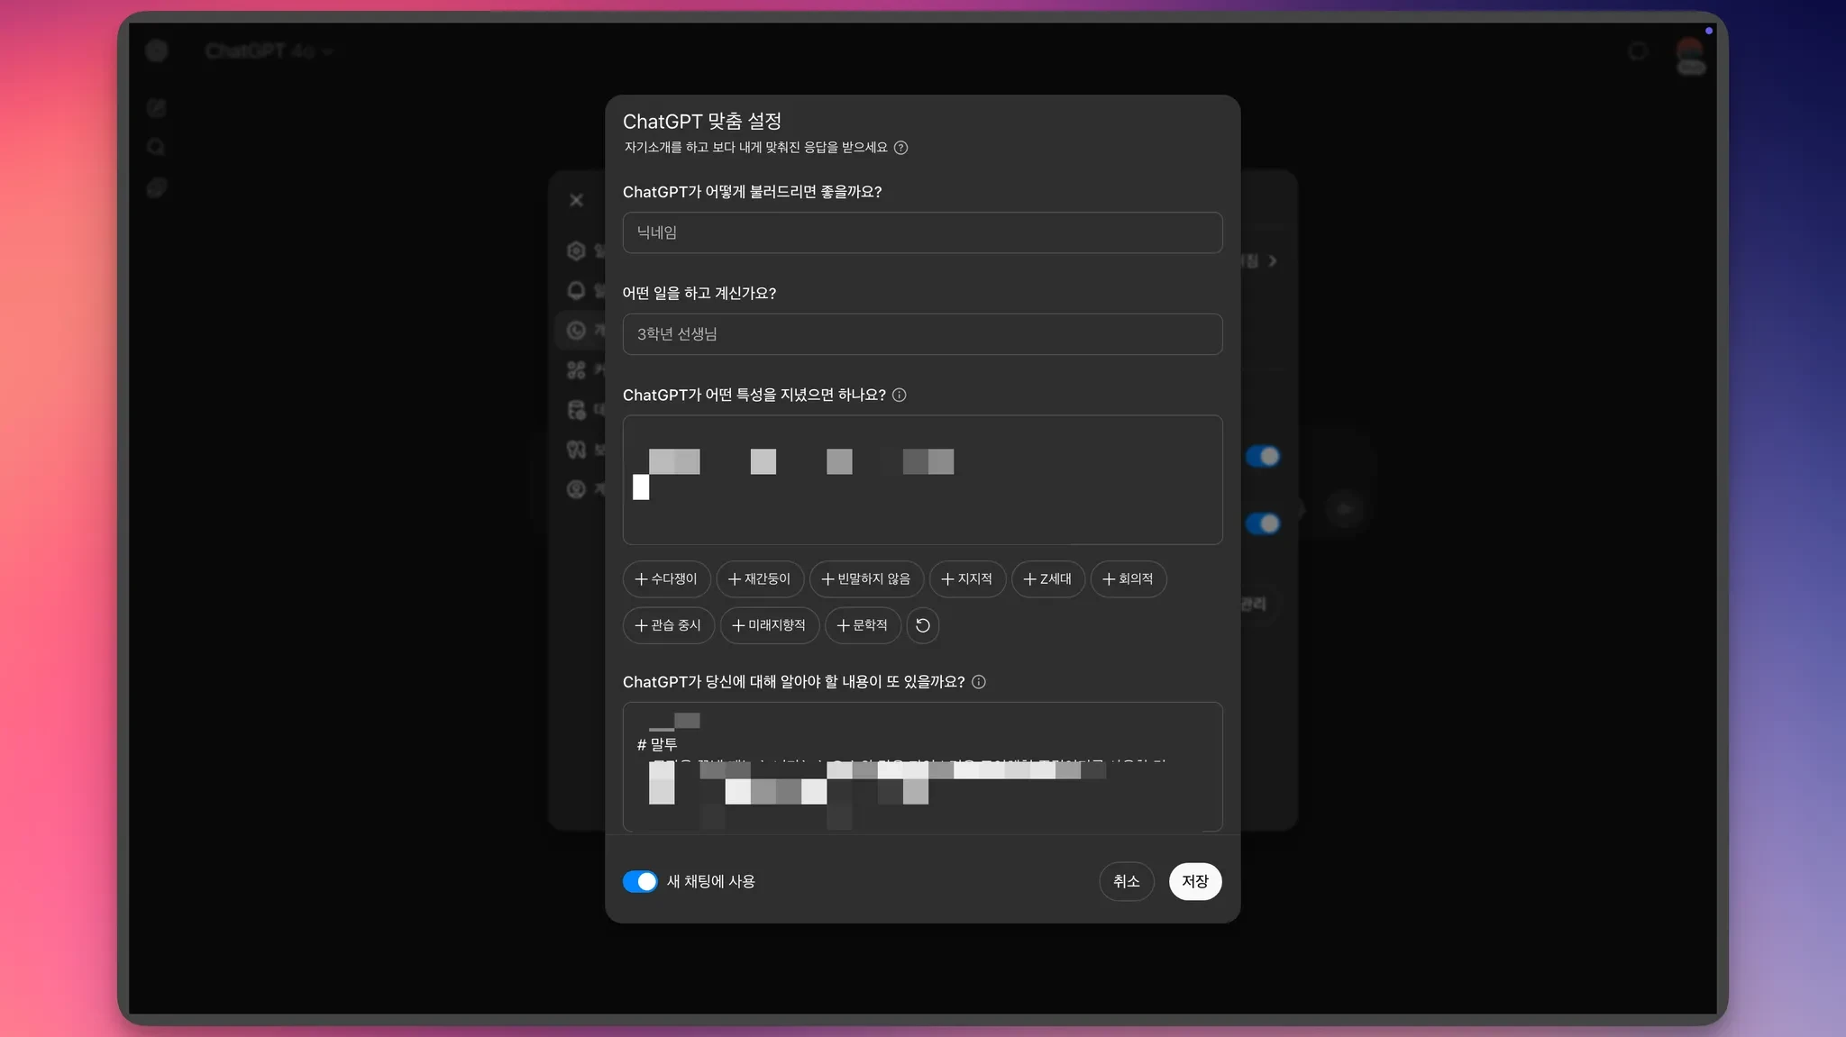Viewport: 1846px width, 1037px height.
Task: Select the data controls settings tab icon
Action: click(x=577, y=410)
